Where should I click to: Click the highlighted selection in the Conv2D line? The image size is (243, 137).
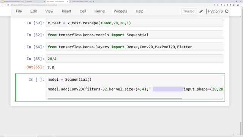coord(168,89)
